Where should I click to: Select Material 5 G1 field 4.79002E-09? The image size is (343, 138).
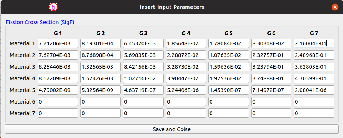tap(58, 90)
